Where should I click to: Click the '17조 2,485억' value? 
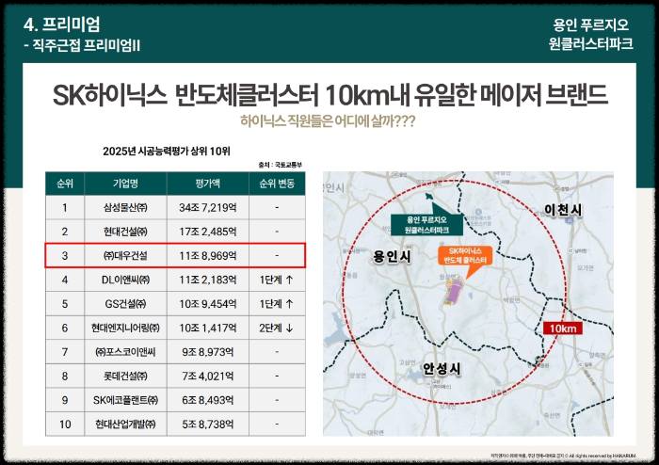(x=208, y=232)
